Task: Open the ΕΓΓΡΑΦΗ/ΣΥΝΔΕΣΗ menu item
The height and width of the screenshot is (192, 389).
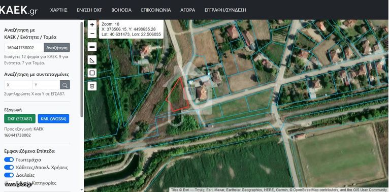Action: (x=225, y=10)
